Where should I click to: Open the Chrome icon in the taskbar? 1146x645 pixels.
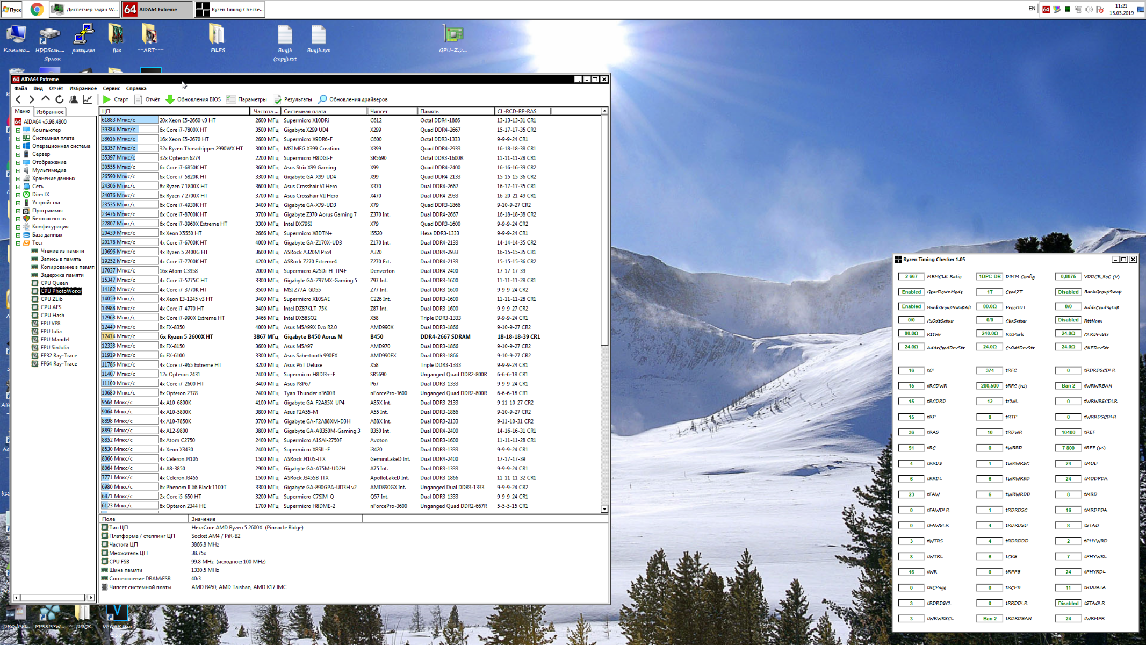(37, 9)
